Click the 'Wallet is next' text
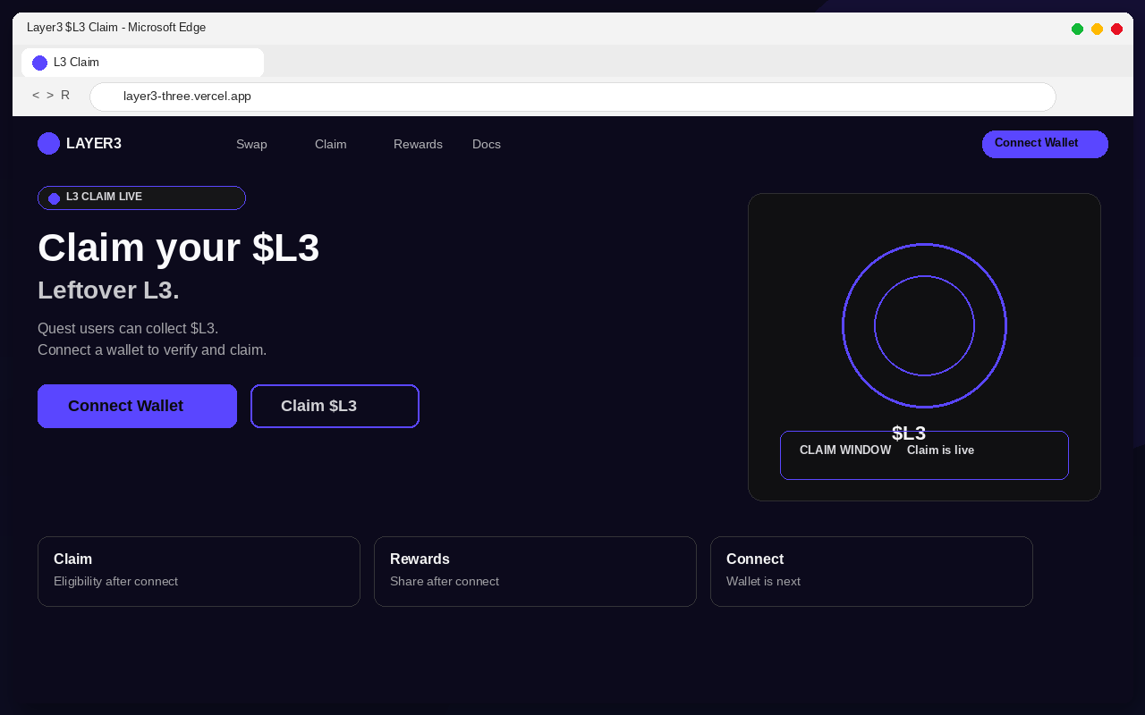 click(x=763, y=582)
